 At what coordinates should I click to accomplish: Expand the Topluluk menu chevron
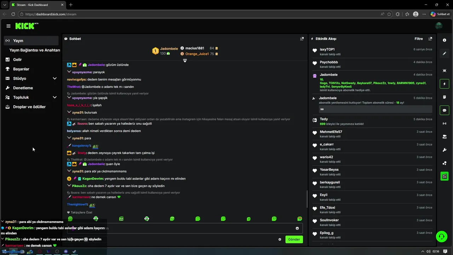pyautogui.click(x=55, y=97)
